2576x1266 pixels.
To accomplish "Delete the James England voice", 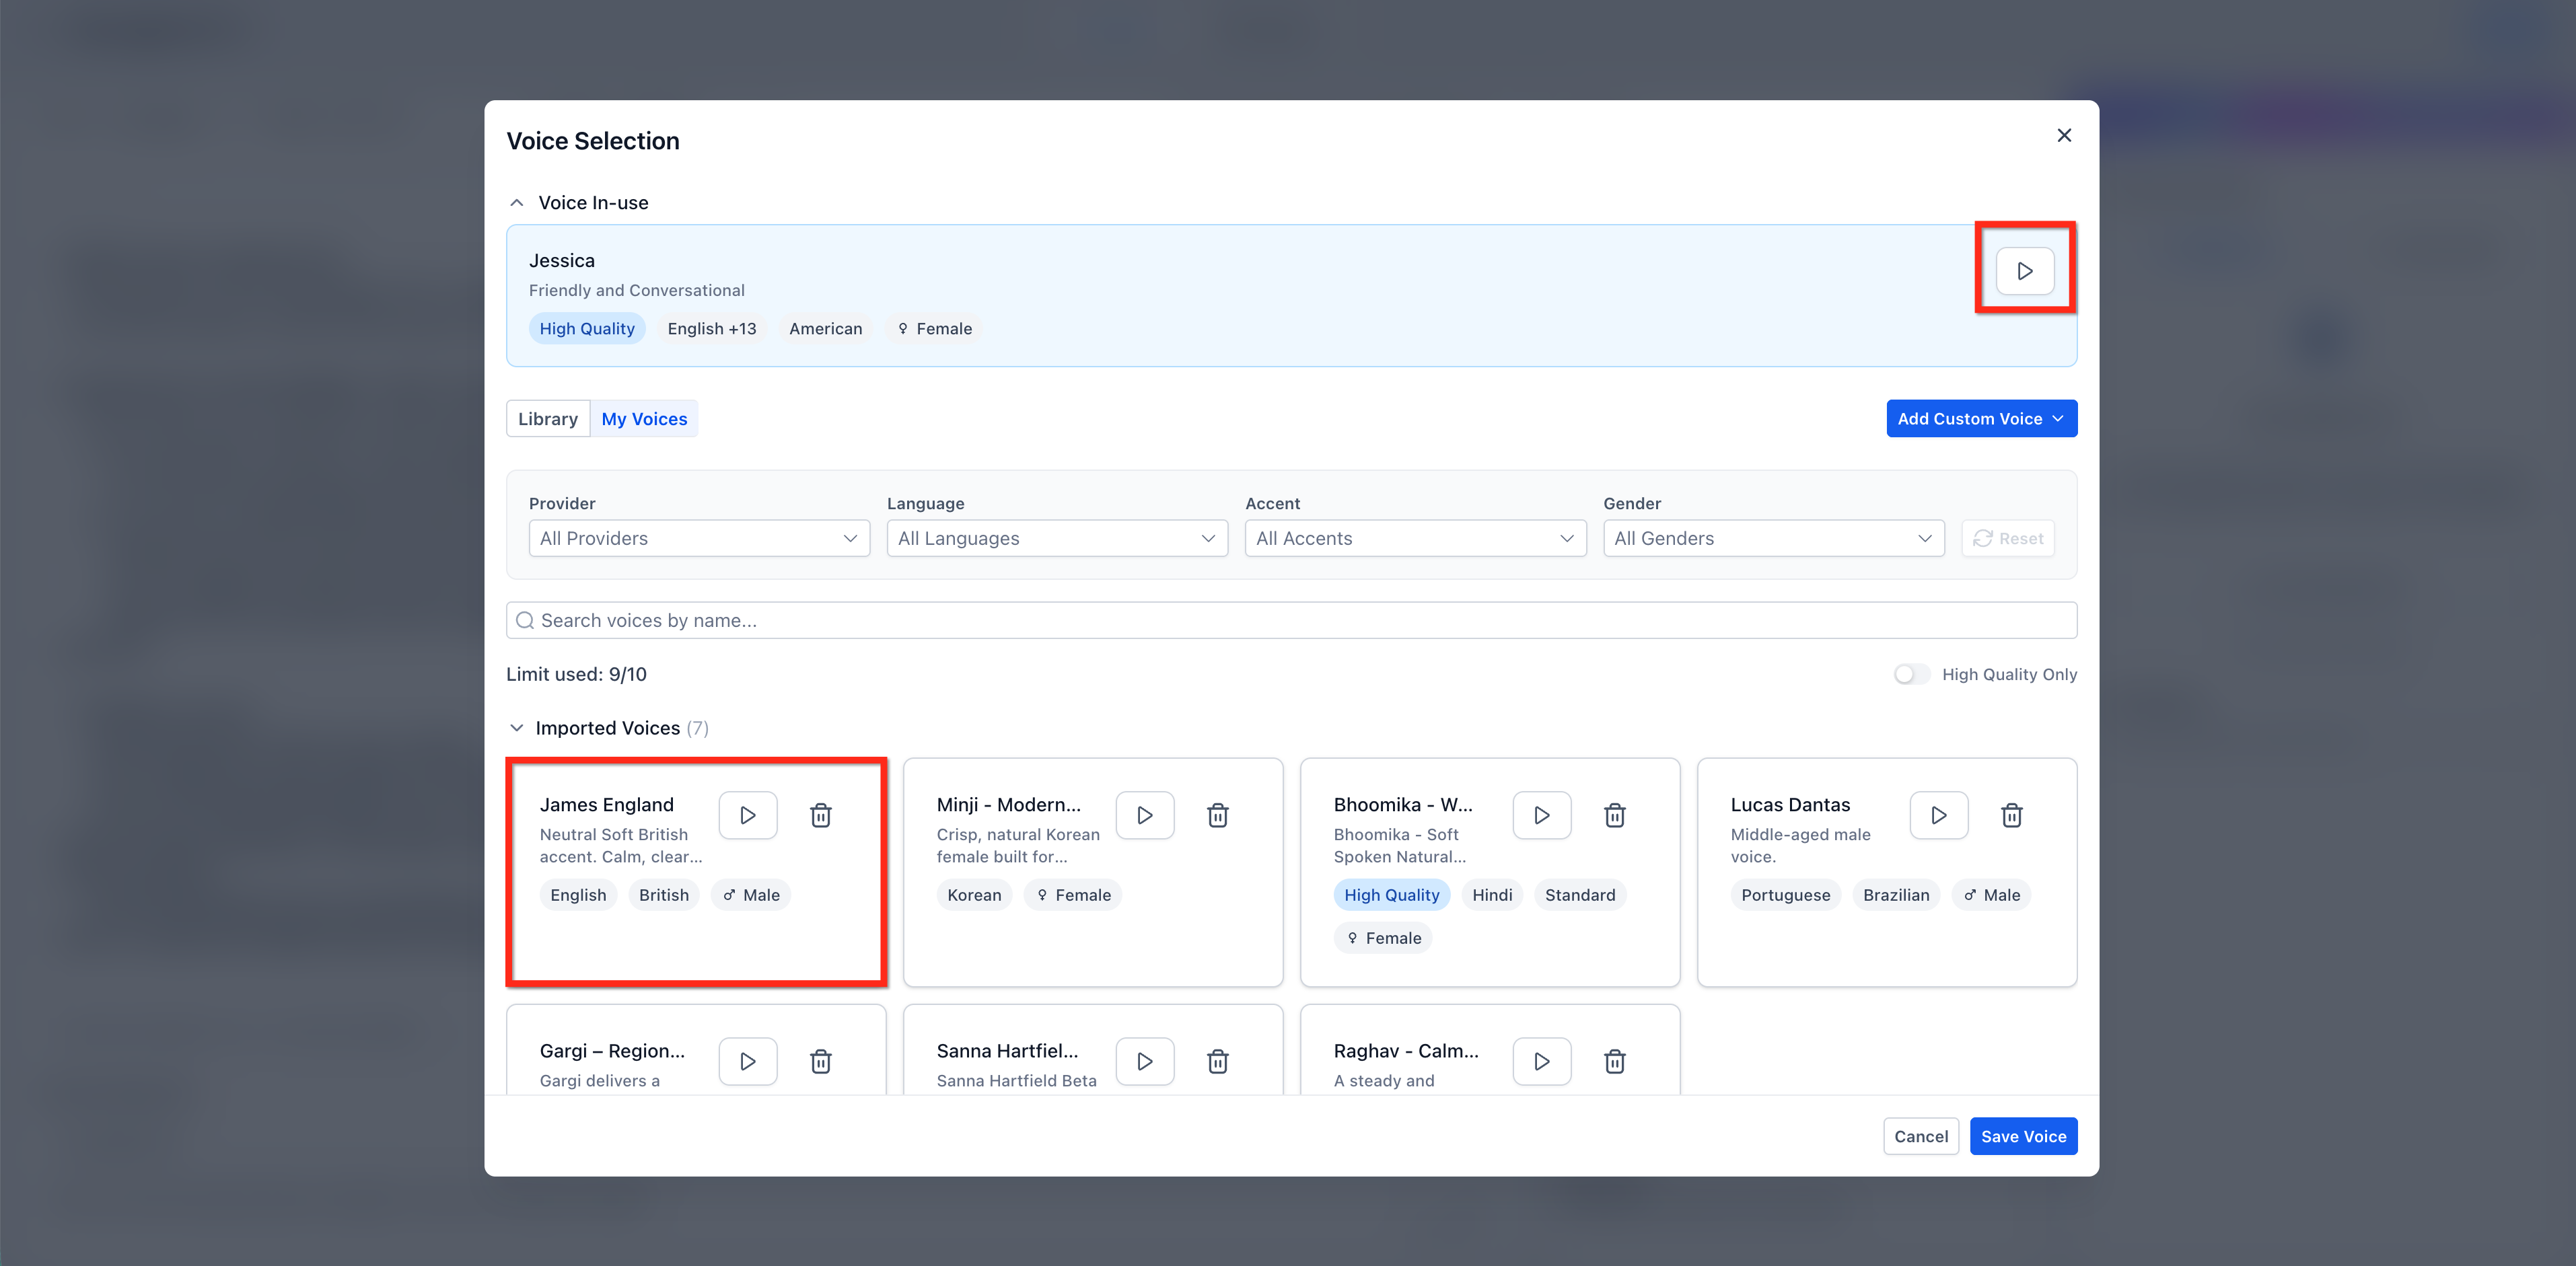I will click(821, 815).
